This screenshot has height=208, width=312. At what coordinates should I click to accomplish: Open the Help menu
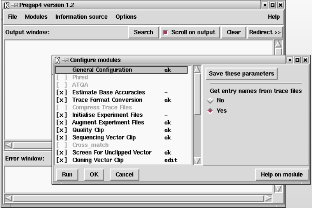[274, 17]
